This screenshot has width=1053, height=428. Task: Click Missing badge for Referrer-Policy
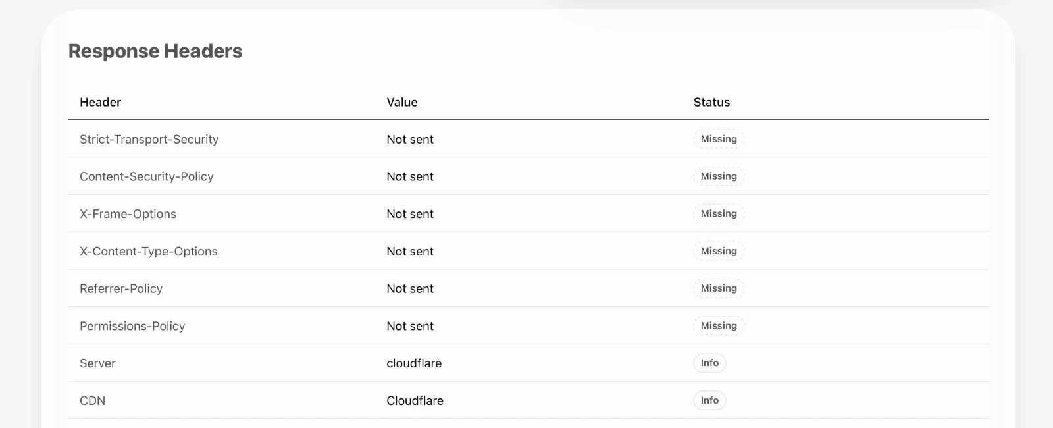[719, 288]
